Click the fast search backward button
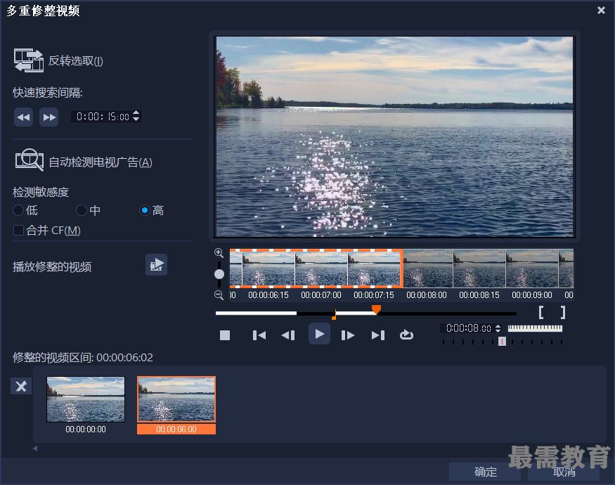Viewport: 615px width, 485px height. pyautogui.click(x=23, y=117)
